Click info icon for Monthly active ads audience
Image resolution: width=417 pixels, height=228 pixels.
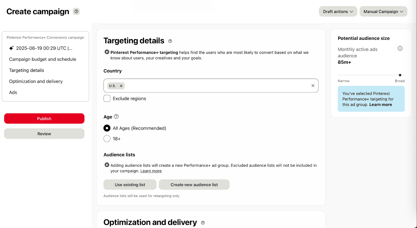click(x=400, y=48)
